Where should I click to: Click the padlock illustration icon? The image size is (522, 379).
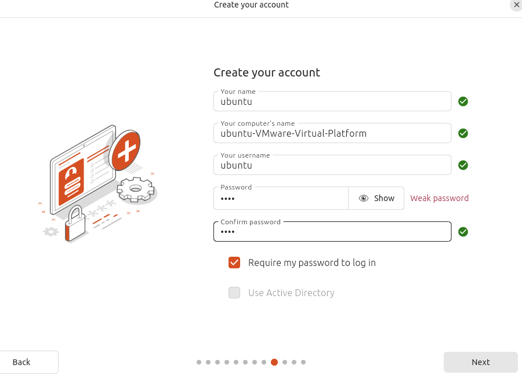75,224
